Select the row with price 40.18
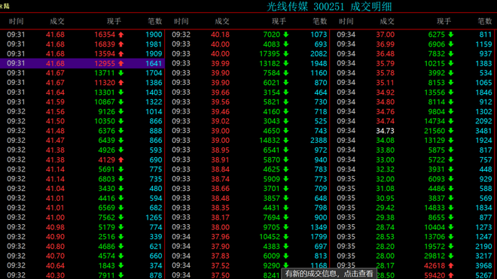This screenshot has height=279, width=497. click(x=247, y=35)
